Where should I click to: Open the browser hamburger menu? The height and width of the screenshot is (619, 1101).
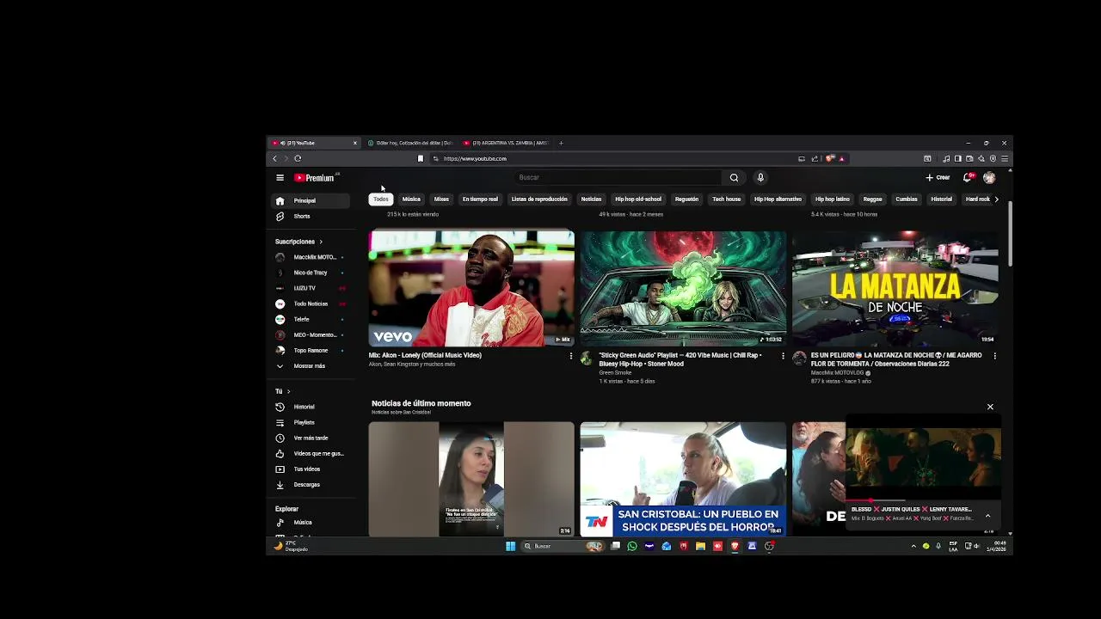click(1005, 159)
